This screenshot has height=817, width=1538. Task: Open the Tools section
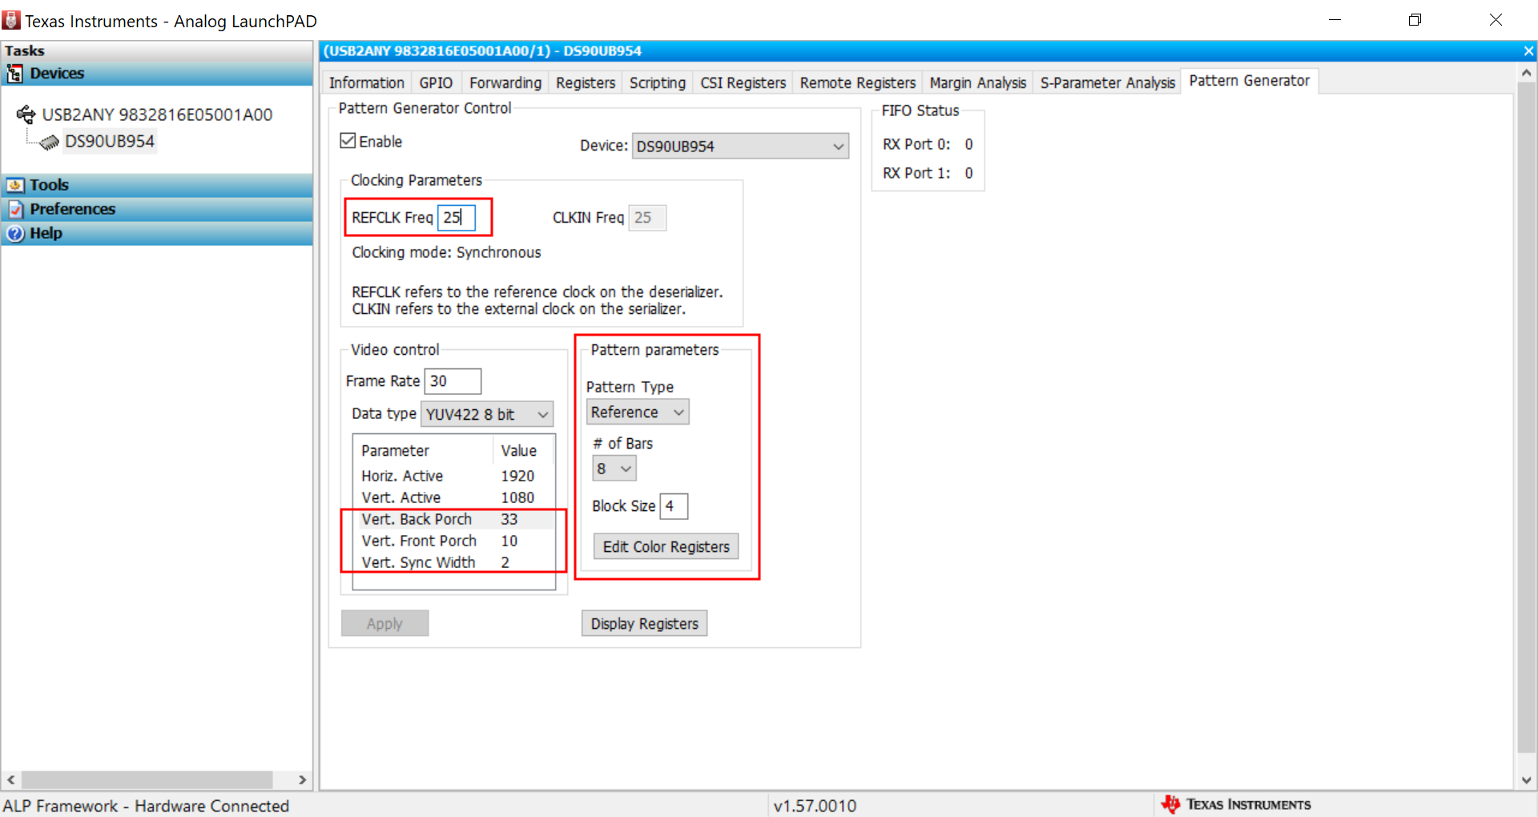157,185
